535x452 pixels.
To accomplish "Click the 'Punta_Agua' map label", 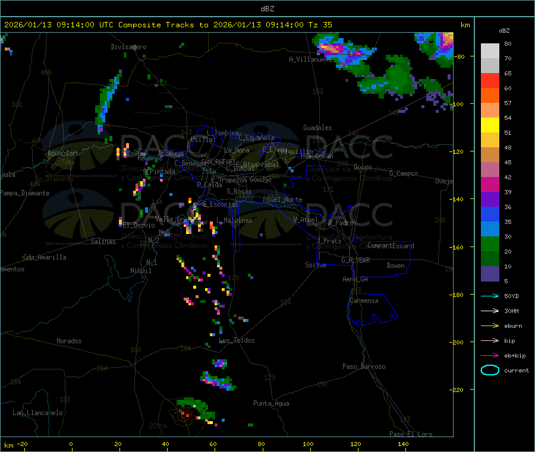I will point(271,403).
